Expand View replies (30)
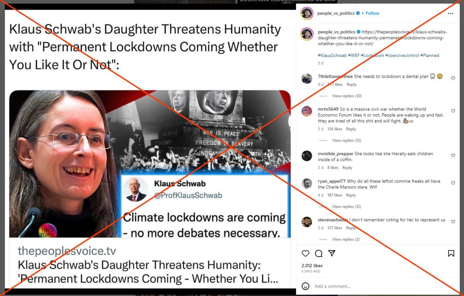Viewport: 464px width, 296px height. [x=347, y=96]
